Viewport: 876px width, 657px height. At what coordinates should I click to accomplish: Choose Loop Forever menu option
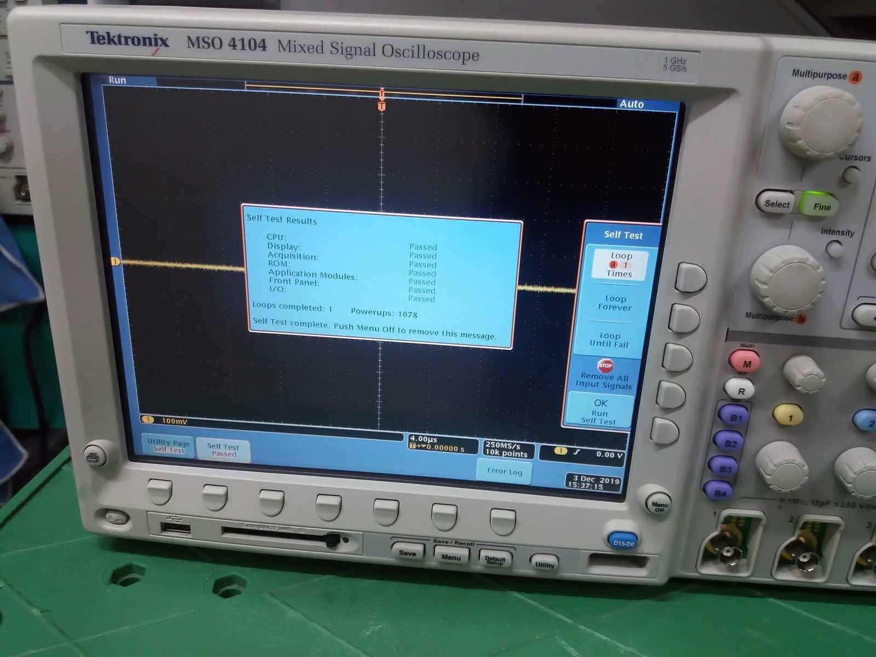[615, 303]
